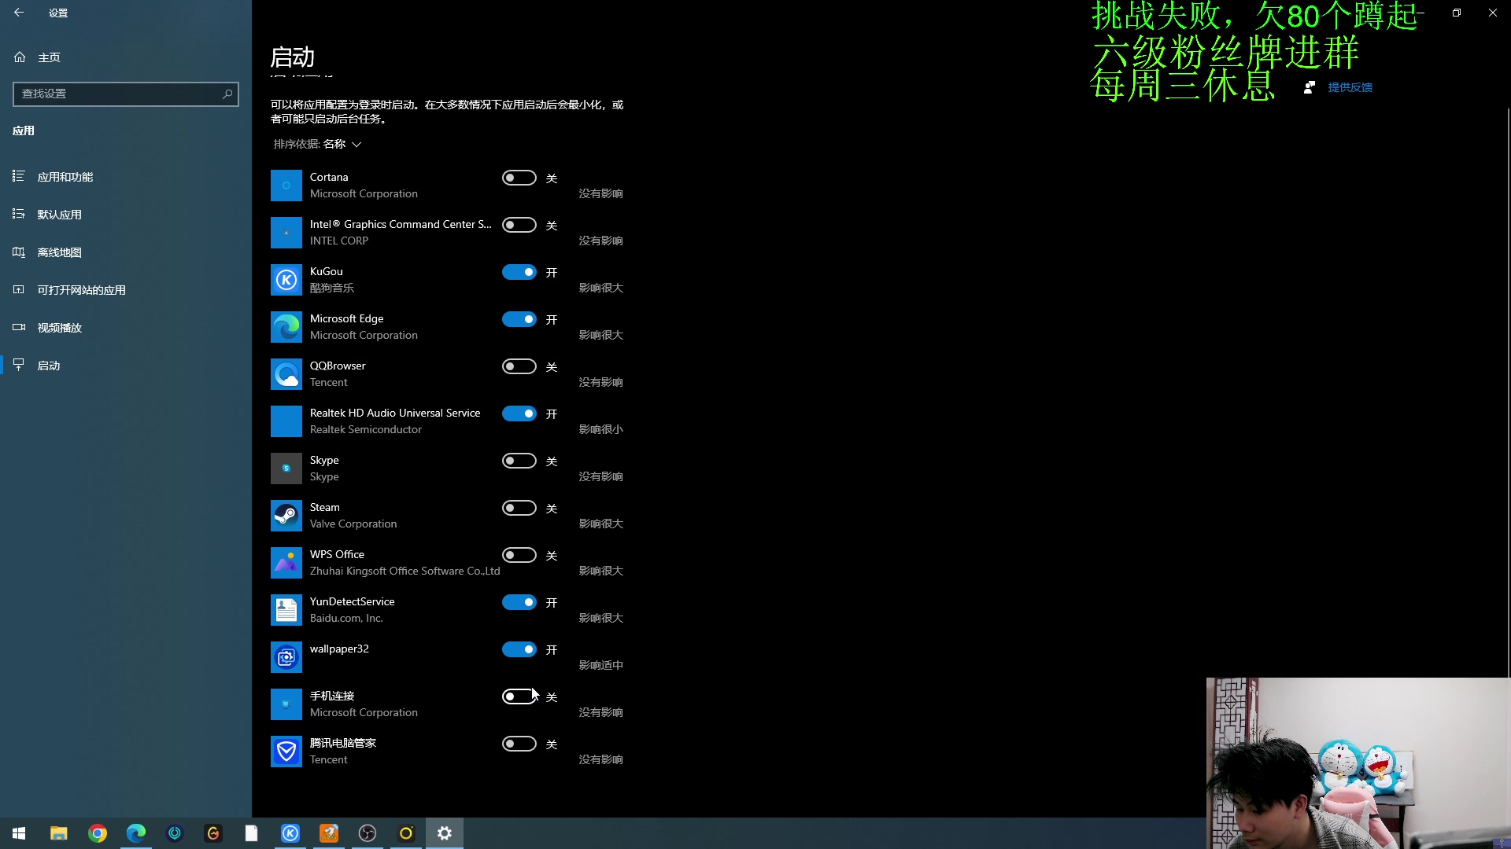
Task: Open 默认应用 in the sidebar
Action: [x=59, y=215]
